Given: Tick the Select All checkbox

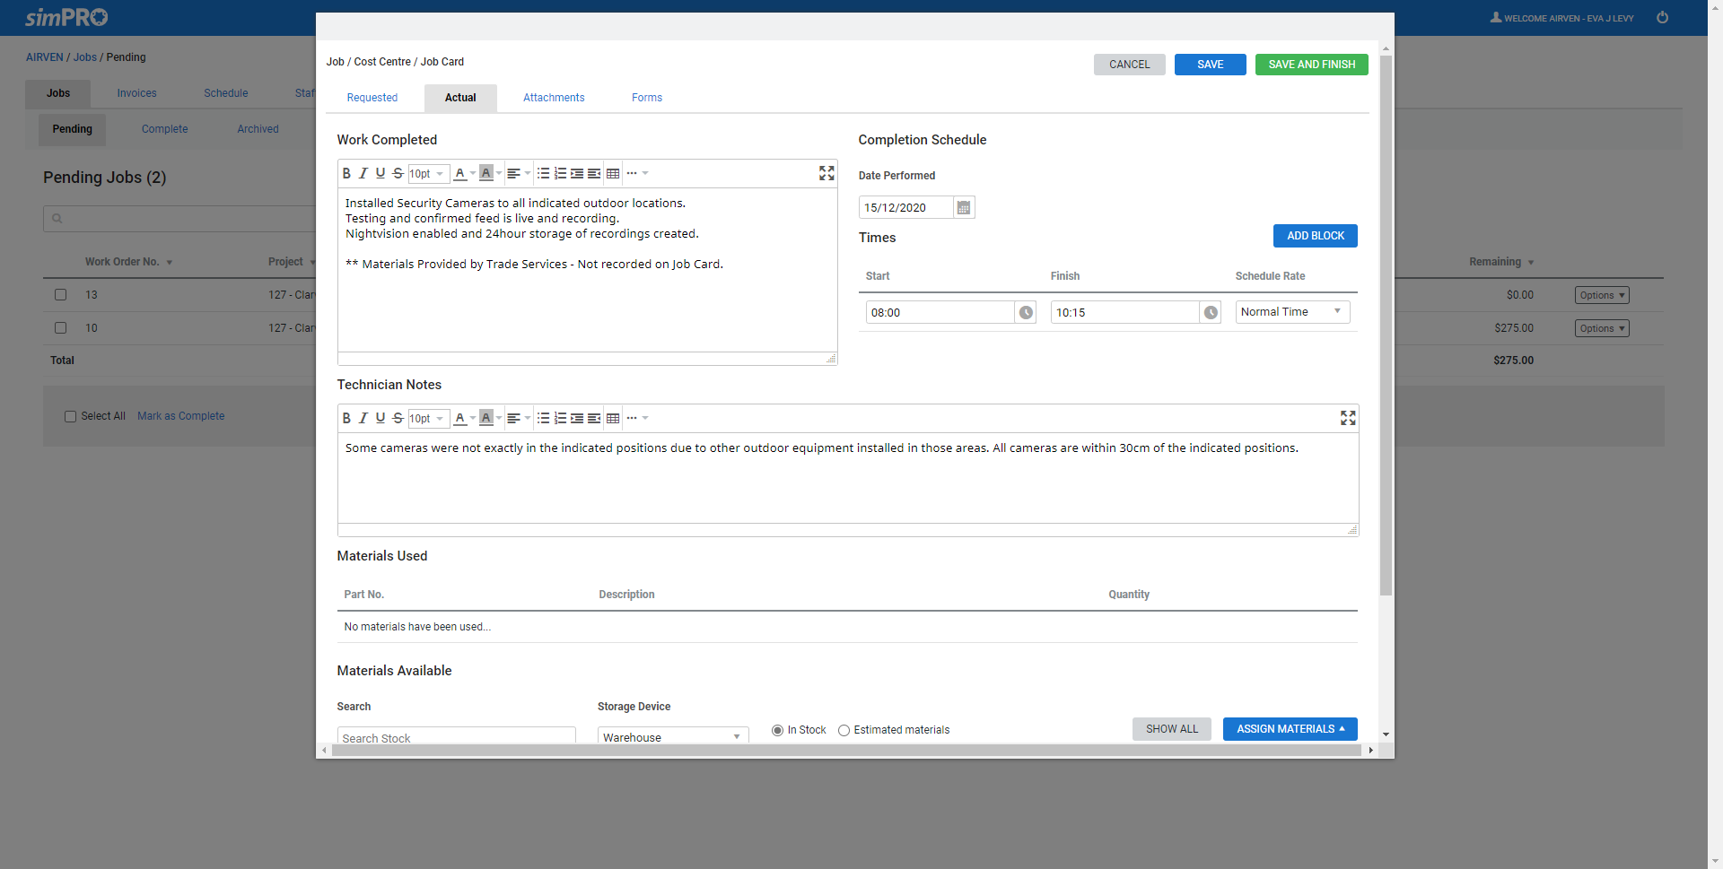Looking at the screenshot, I should pyautogui.click(x=70, y=416).
